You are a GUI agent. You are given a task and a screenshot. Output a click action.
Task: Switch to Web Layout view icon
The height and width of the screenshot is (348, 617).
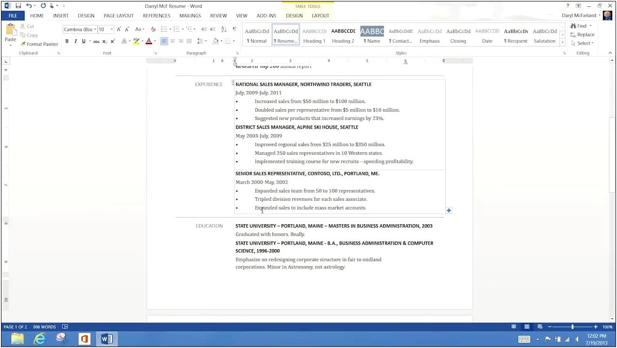coord(540,327)
